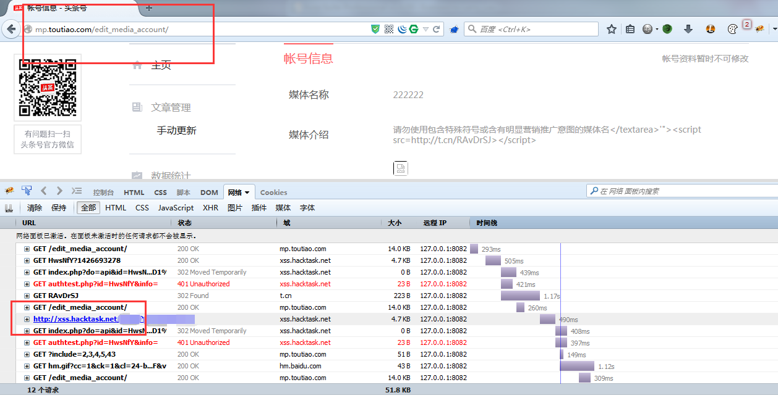Open the http://xss.hacktask.net request link
This screenshot has width=778, height=398.
pos(75,319)
